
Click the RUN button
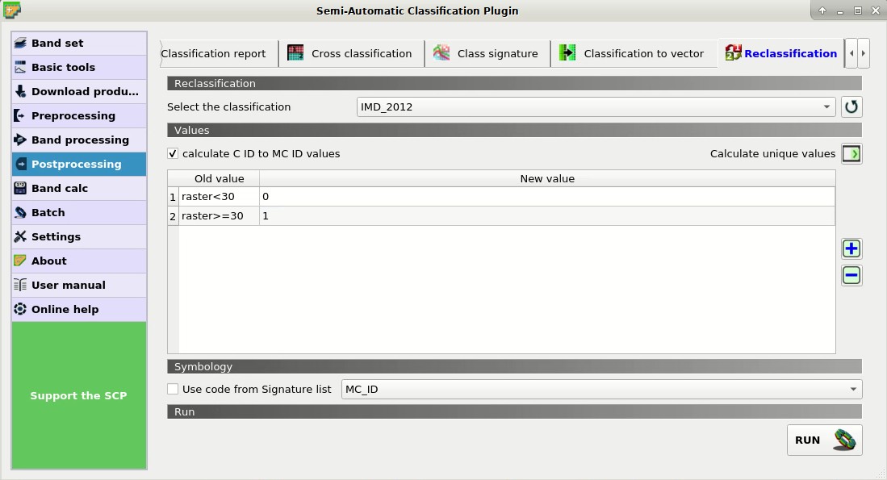pyautogui.click(x=824, y=440)
